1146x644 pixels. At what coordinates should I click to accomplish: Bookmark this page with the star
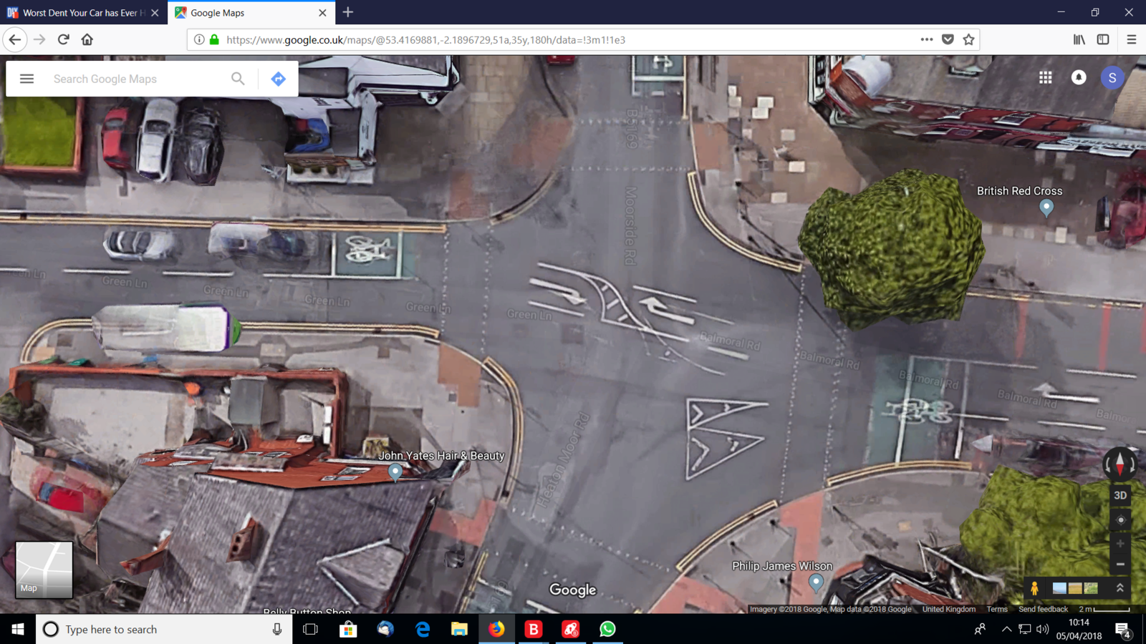pyautogui.click(x=968, y=40)
